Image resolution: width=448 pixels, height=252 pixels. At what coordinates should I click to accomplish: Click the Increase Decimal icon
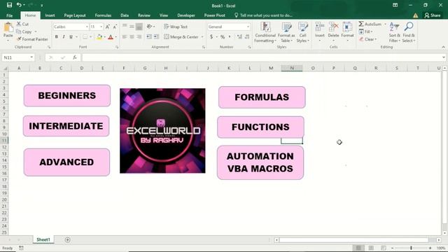(239, 37)
